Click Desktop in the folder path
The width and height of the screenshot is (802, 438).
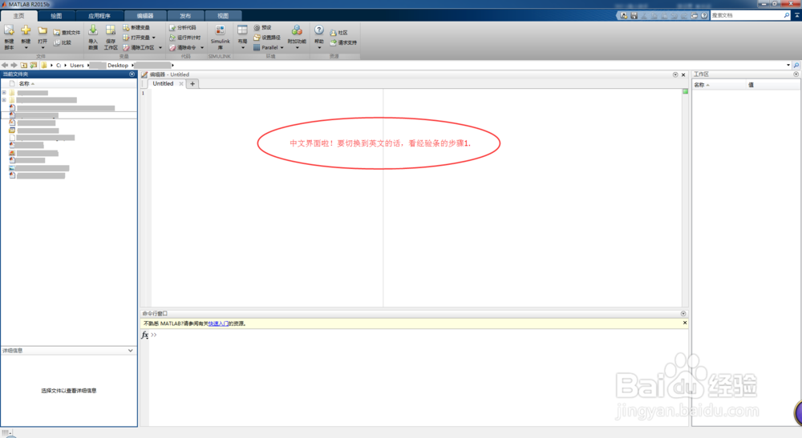[118, 66]
